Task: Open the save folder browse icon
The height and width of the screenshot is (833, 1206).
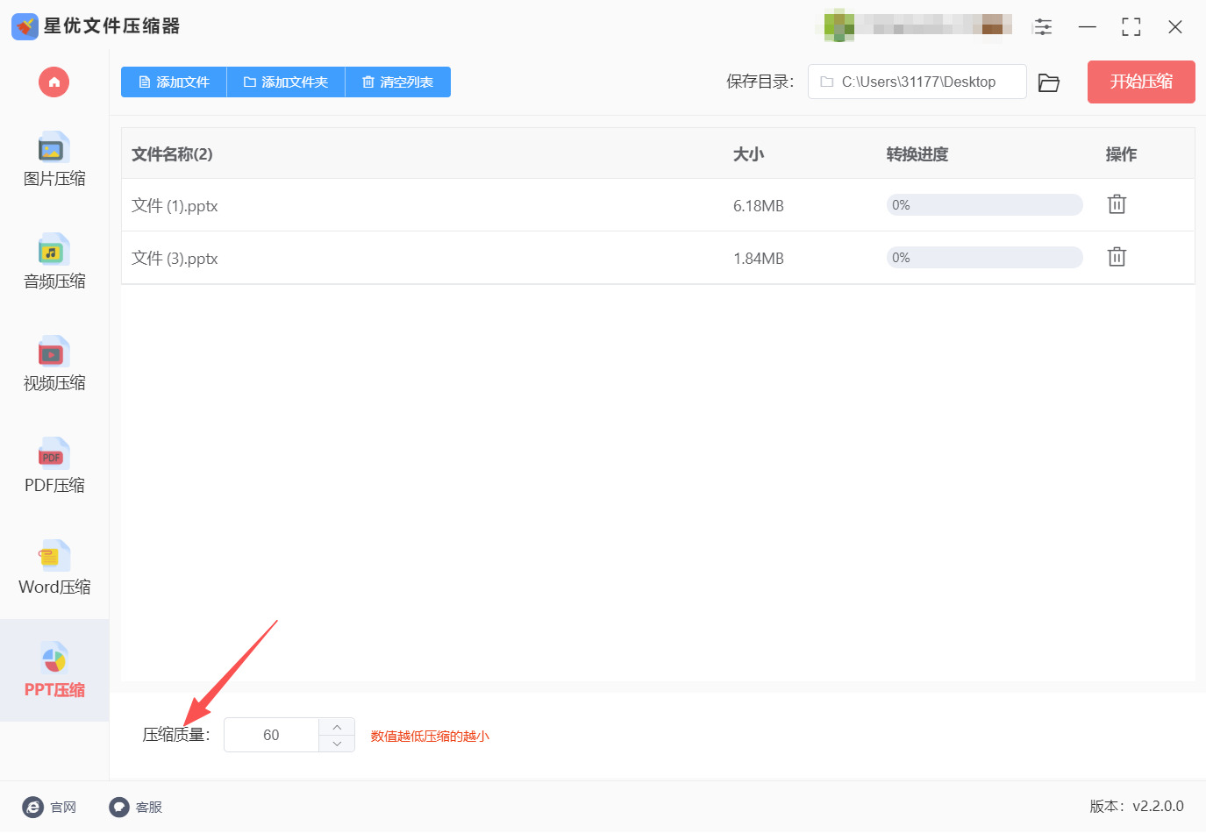Action: coord(1049,82)
